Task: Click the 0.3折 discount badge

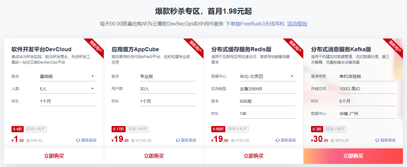Action: point(317,129)
